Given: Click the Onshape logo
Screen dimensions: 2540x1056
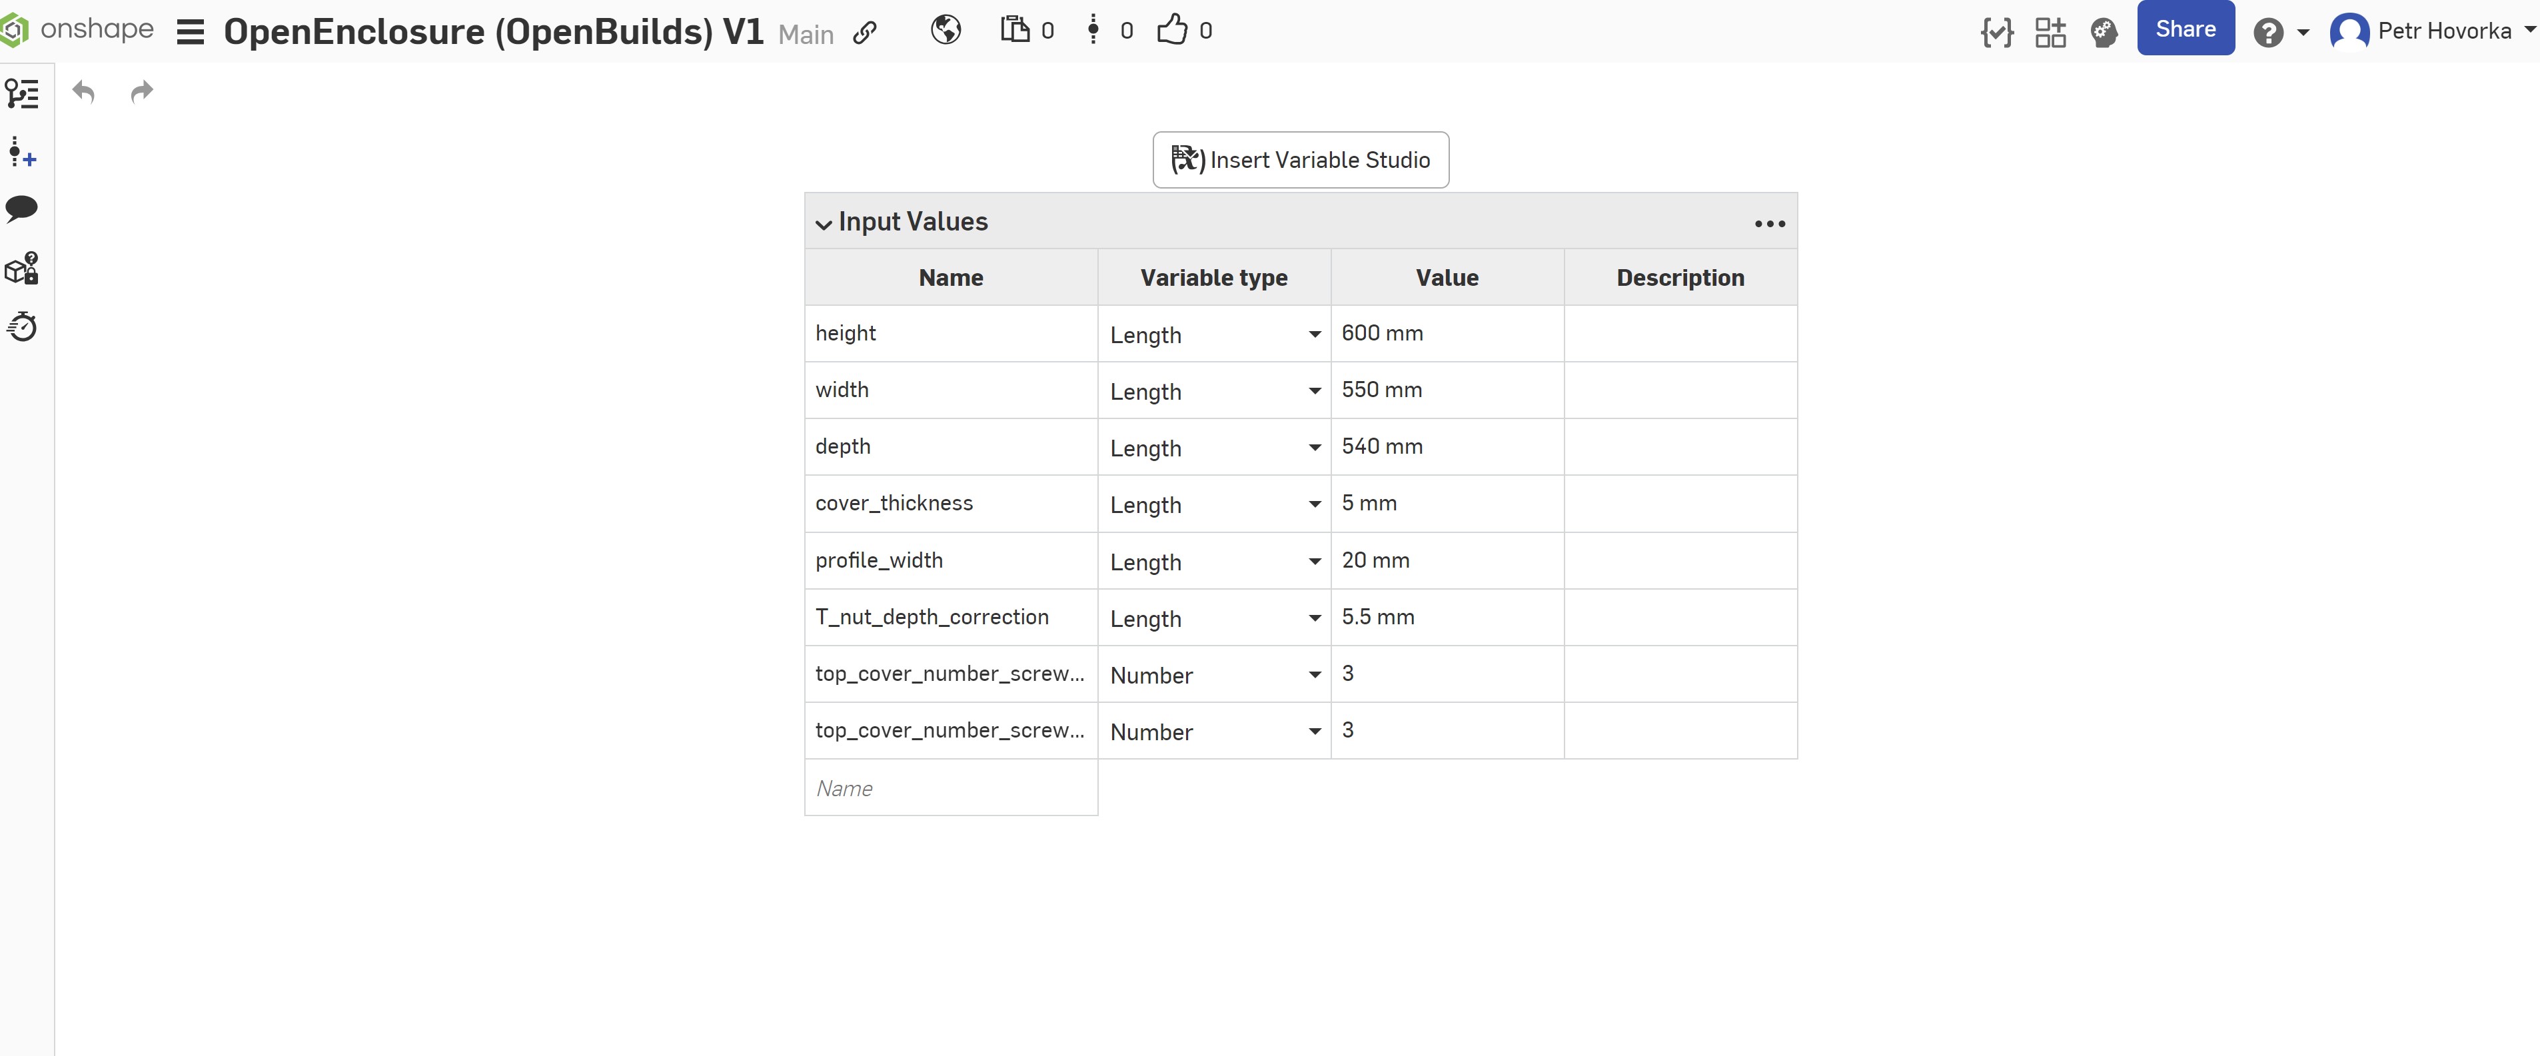Looking at the screenshot, I should point(78,29).
